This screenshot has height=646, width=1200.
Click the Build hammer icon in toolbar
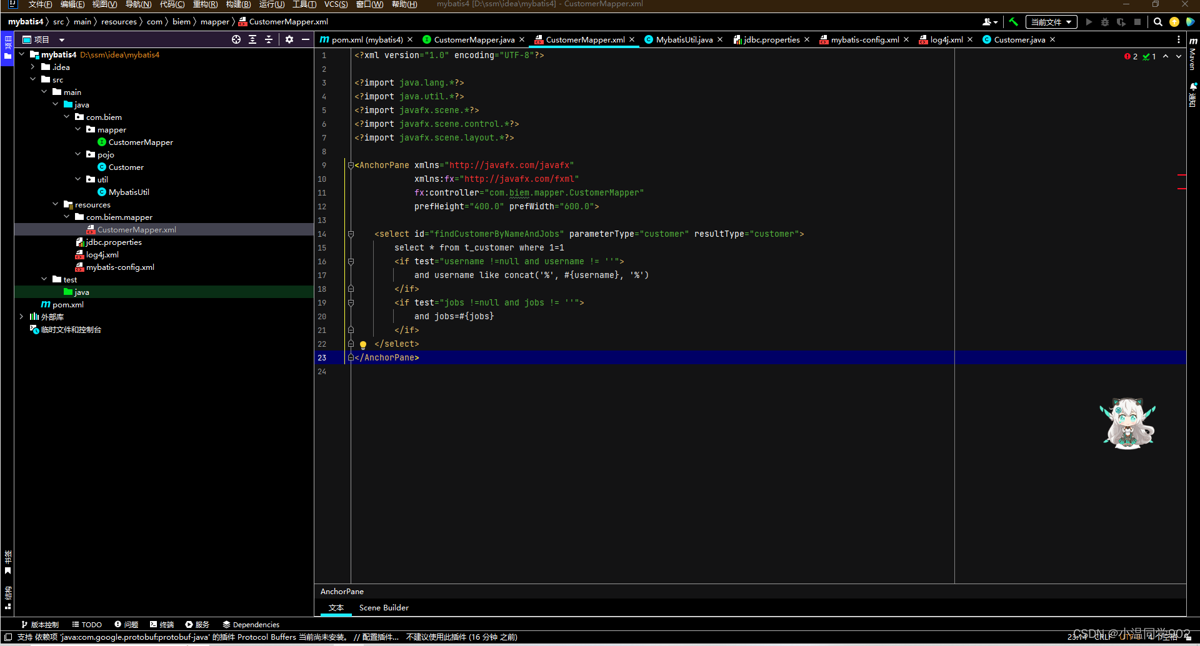(1014, 22)
